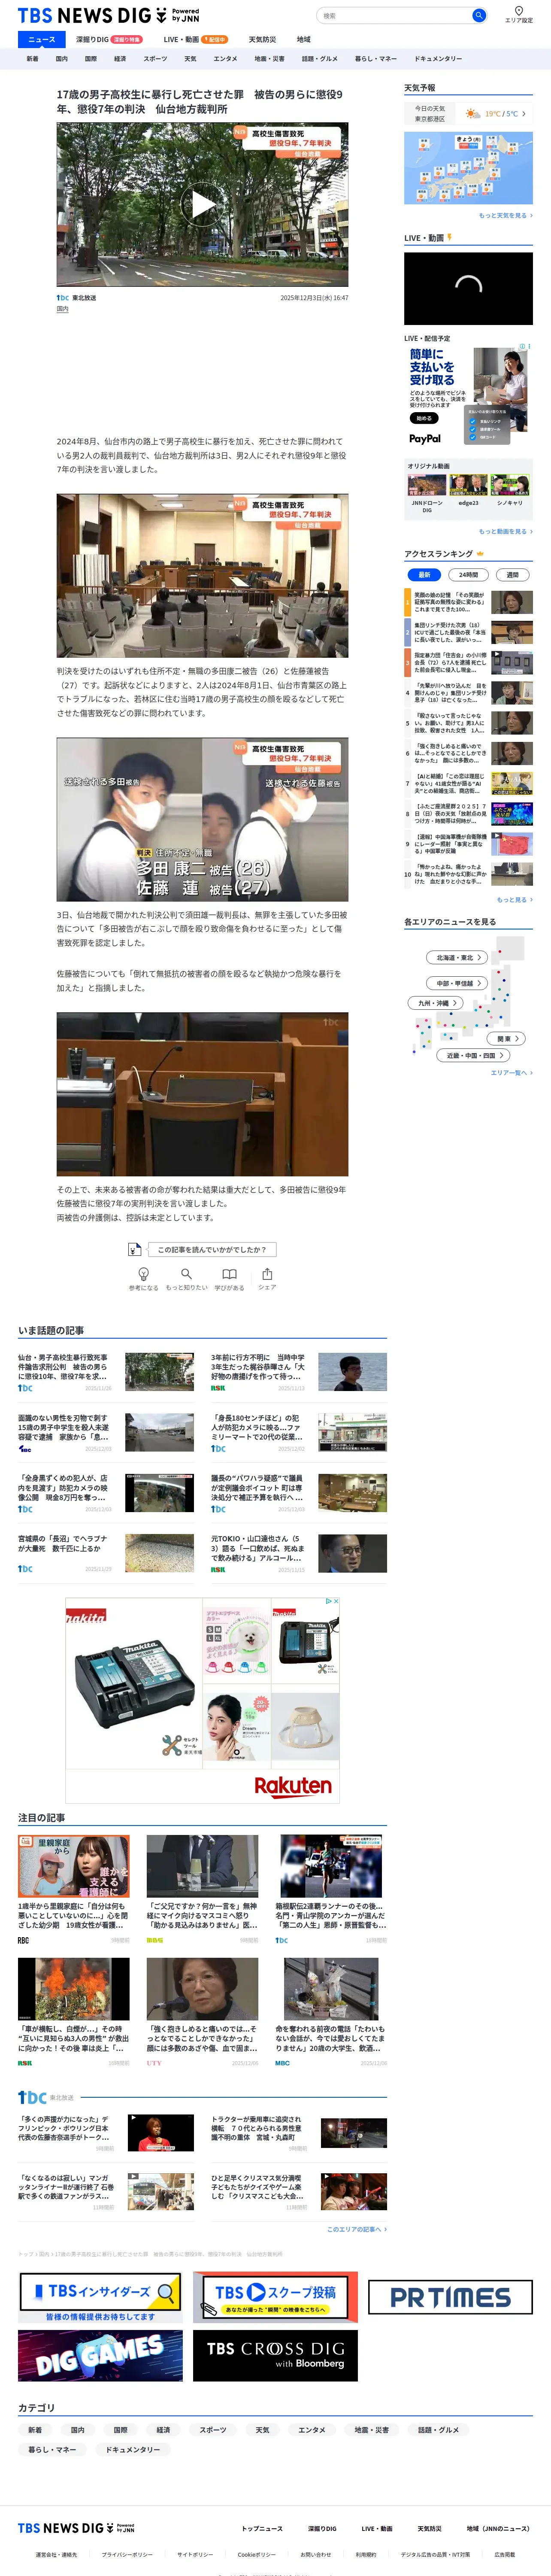
Task: Click the 経済 category chip at bottom
Action: (x=163, y=2429)
